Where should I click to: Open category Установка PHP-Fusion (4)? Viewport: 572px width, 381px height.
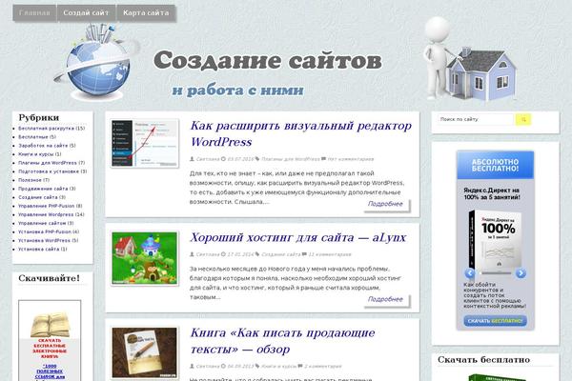click(49, 231)
